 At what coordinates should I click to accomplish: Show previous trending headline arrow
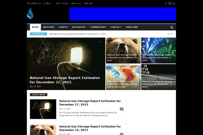(168, 34)
